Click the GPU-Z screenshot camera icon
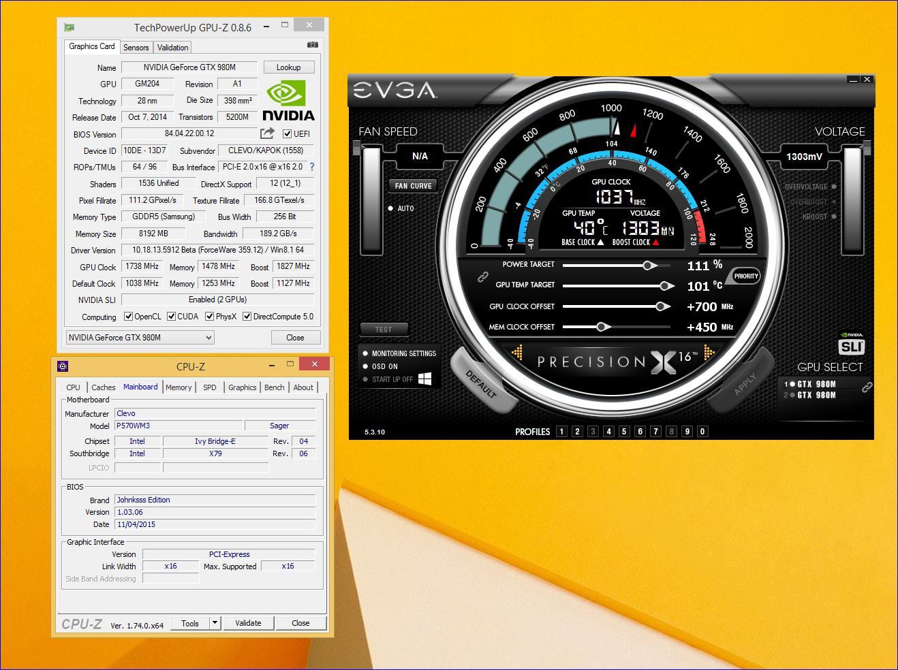 (312, 45)
